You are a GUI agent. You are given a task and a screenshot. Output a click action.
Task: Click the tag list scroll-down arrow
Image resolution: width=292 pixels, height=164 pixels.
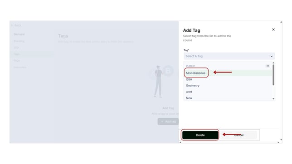[273, 99]
